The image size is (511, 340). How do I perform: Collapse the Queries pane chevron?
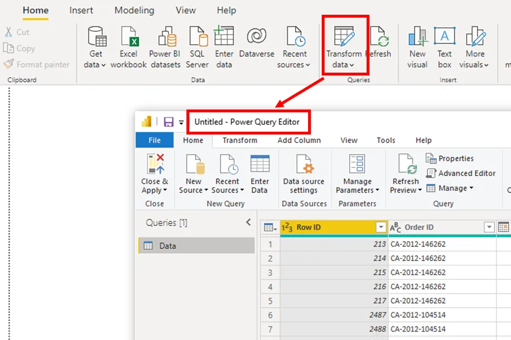pyautogui.click(x=248, y=222)
